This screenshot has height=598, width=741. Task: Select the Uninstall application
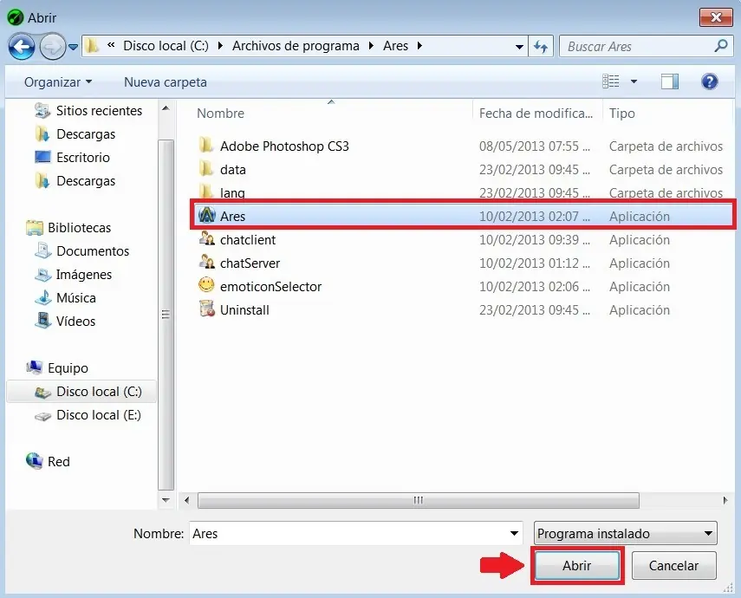[244, 310]
